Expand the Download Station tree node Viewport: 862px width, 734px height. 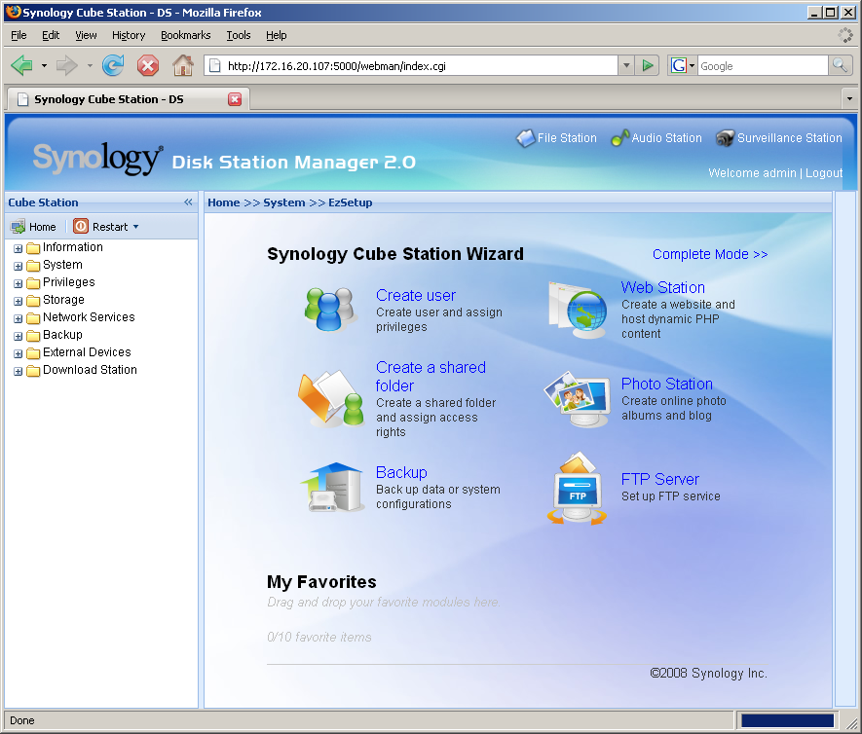(x=19, y=372)
